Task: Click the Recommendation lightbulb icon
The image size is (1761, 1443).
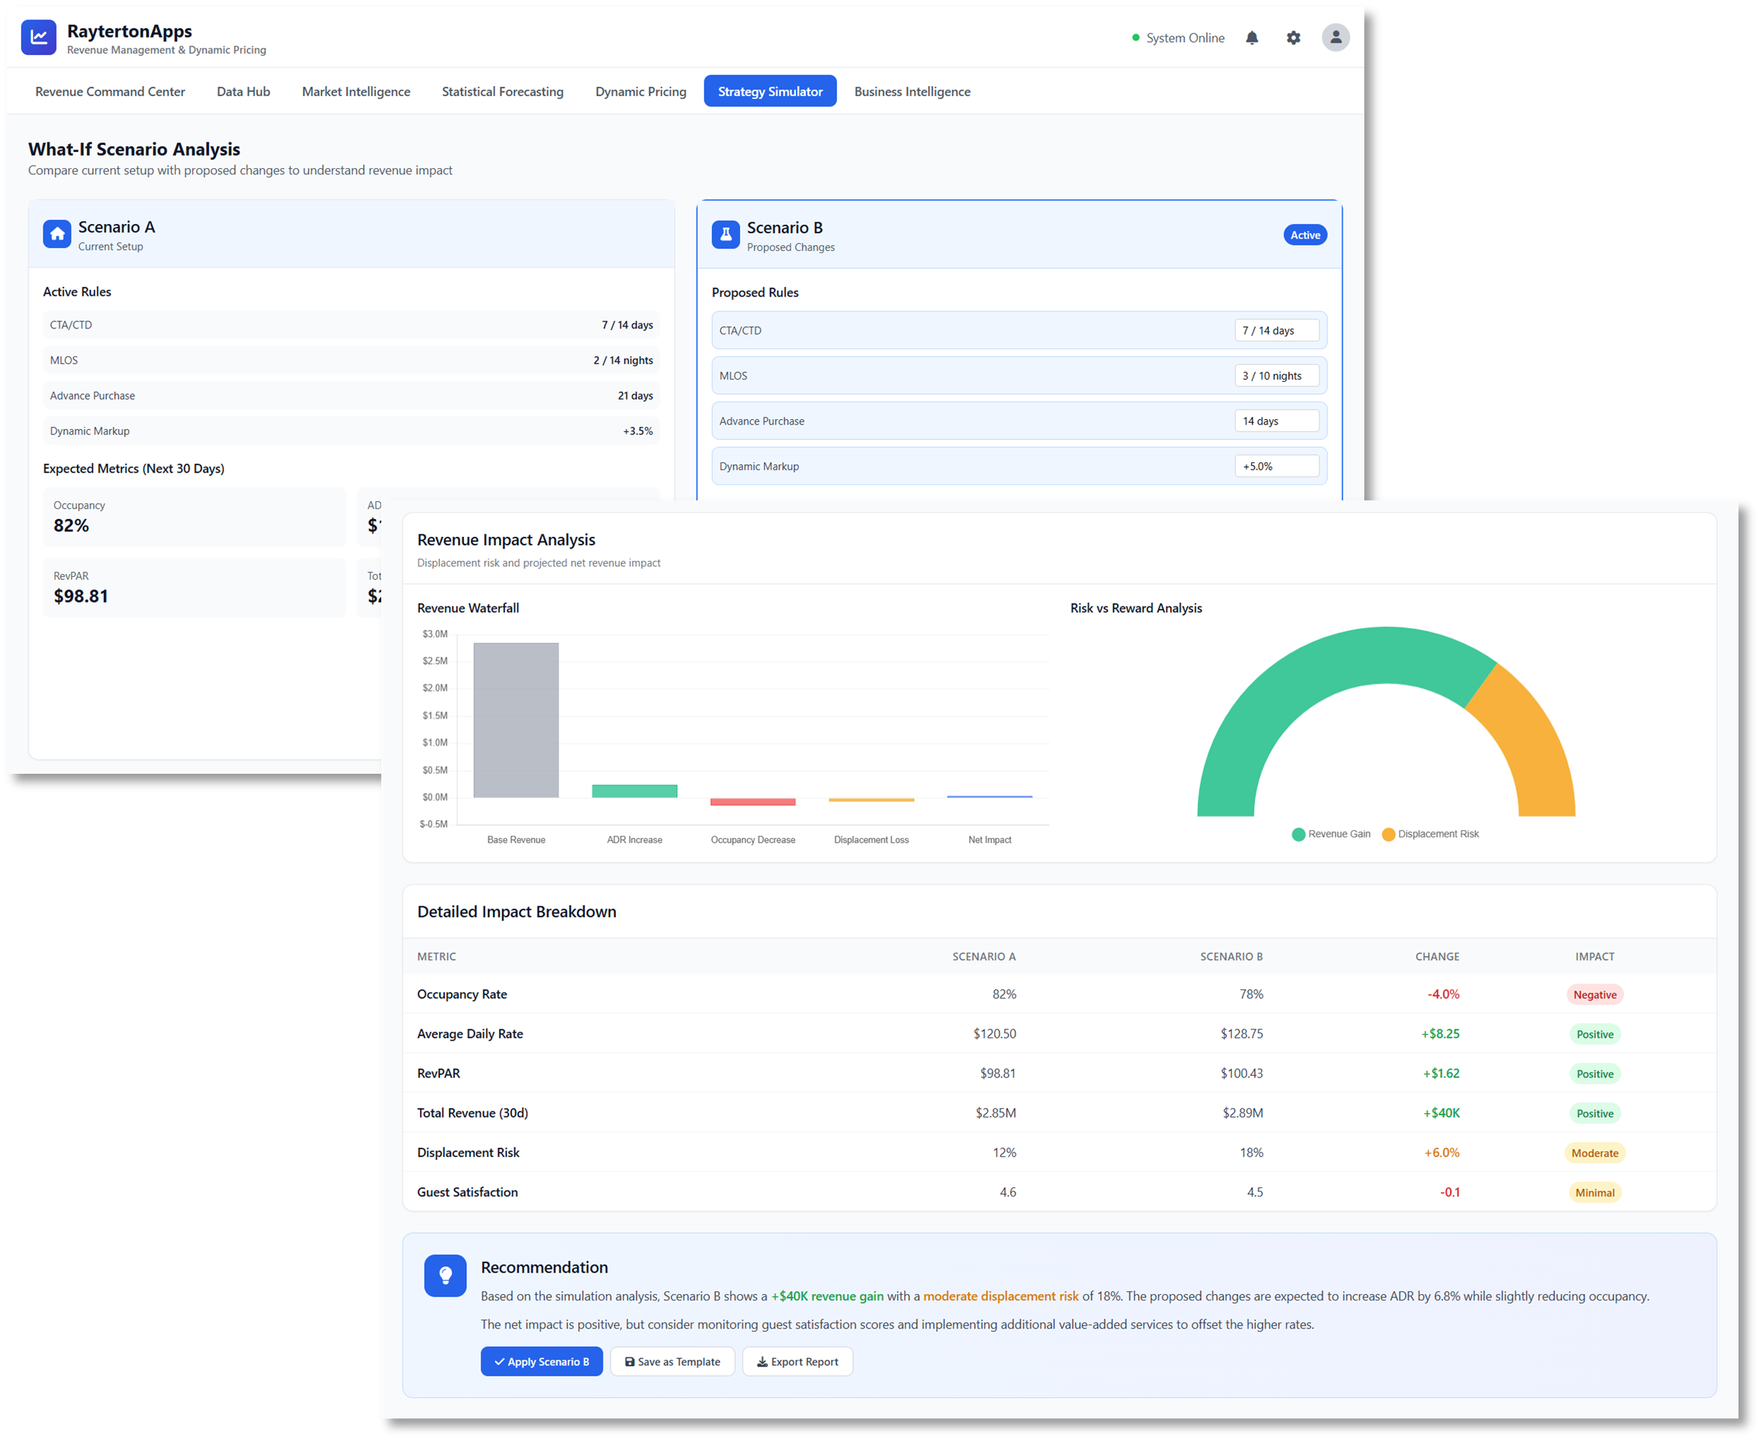Action: coord(445,1275)
